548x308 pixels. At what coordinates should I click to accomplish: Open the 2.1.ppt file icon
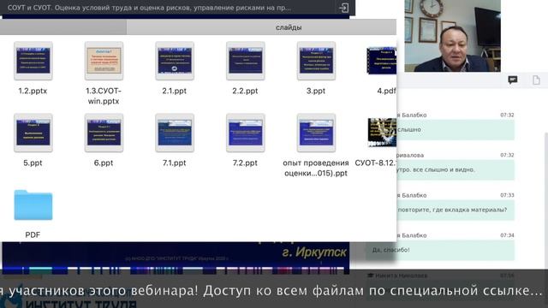[x=175, y=61]
